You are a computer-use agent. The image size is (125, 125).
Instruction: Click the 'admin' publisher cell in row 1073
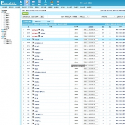[x=76, y=39]
